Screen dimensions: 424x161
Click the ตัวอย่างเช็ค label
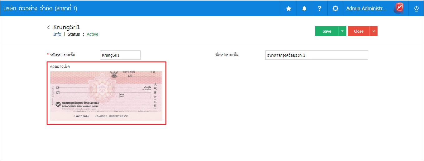click(x=60, y=66)
